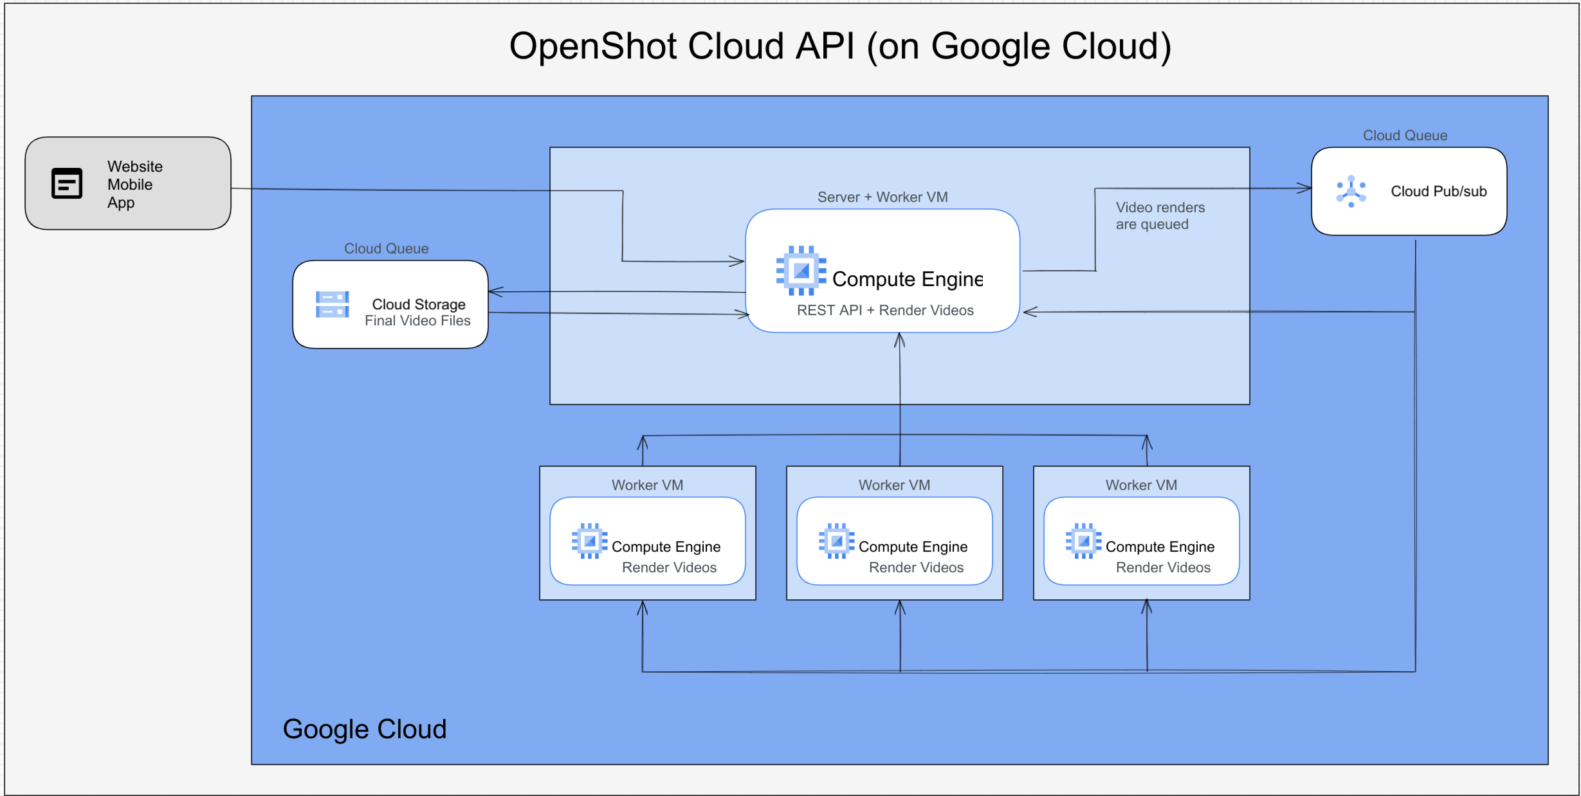Select 'Compute Engine' text in middle Worker VM
Viewport: 1581px width, 796px height.
(913, 547)
